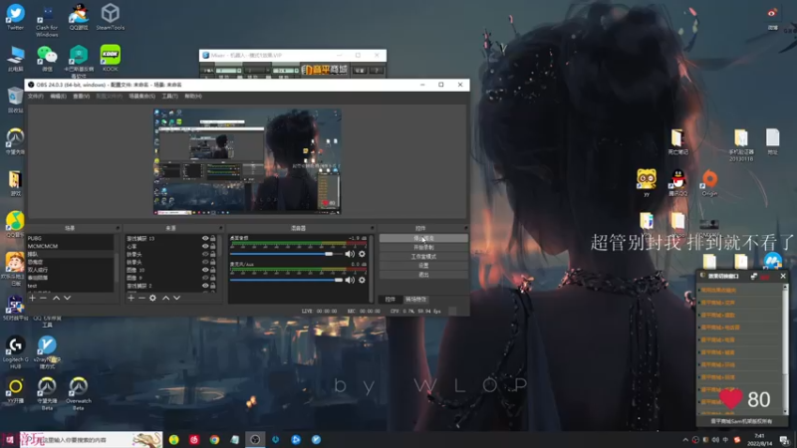Image resolution: width=797 pixels, height=448 pixels.
Task: Open the 编辑(E) menu in OBS
Action: point(58,96)
